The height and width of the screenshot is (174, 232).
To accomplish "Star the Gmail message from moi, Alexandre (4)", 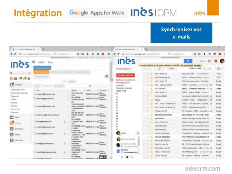I will point(148,77).
